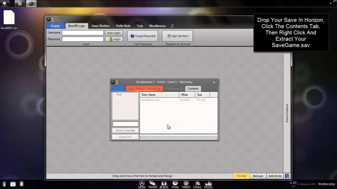The height and width of the screenshot is (189, 337).
Task: Click the Windows start flag icon
Action: point(4,4)
